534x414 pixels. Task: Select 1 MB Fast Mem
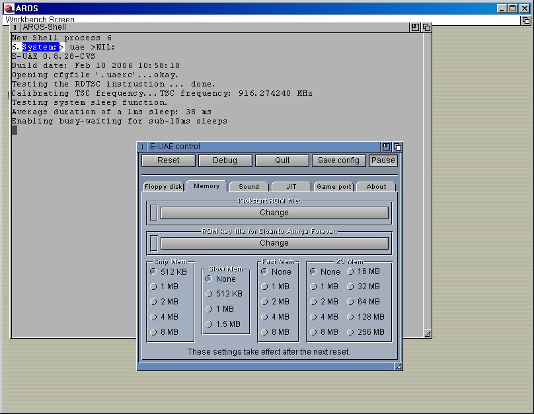tap(264, 287)
